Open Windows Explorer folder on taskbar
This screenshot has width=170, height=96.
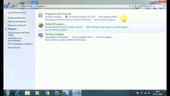27,93
